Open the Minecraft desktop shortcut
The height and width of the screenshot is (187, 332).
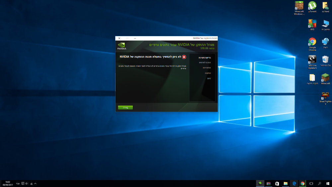(325, 79)
